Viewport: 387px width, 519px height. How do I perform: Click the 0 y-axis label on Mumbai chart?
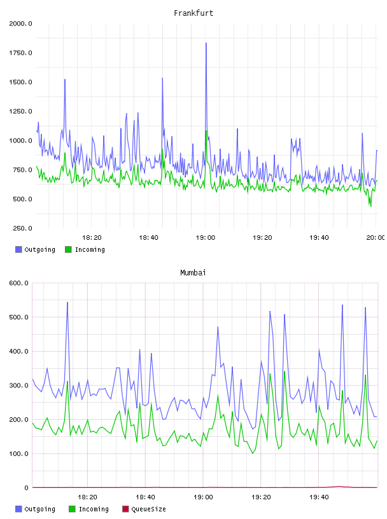tap(27, 488)
